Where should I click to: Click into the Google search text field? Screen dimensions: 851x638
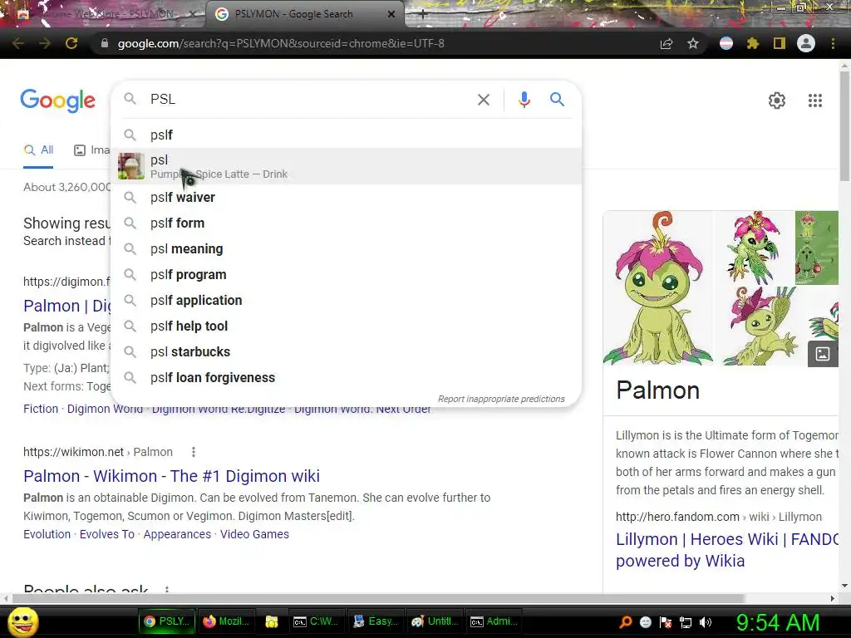coord(309,100)
